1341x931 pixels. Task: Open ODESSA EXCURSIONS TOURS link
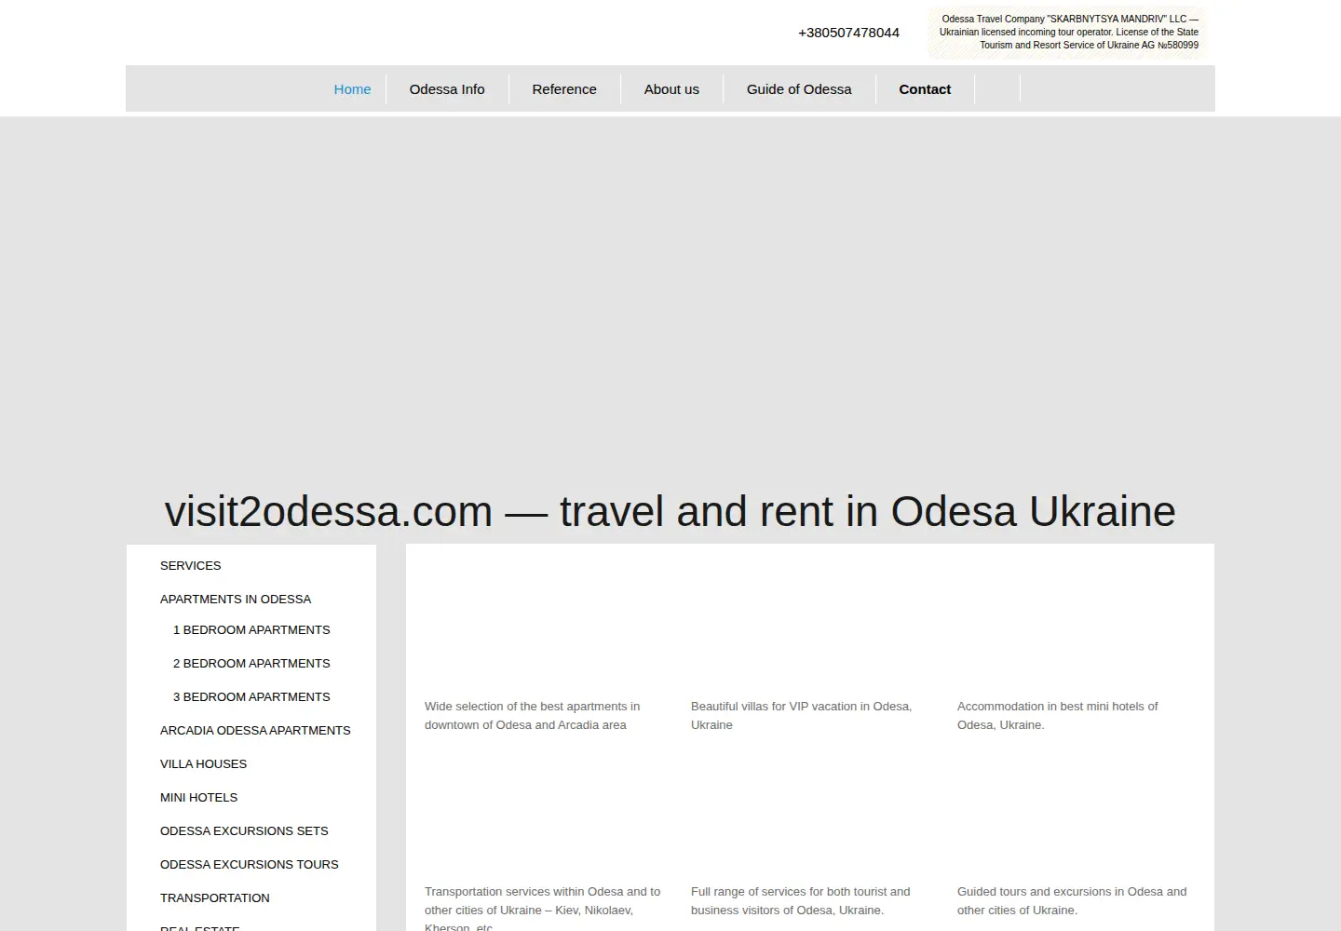click(x=250, y=865)
